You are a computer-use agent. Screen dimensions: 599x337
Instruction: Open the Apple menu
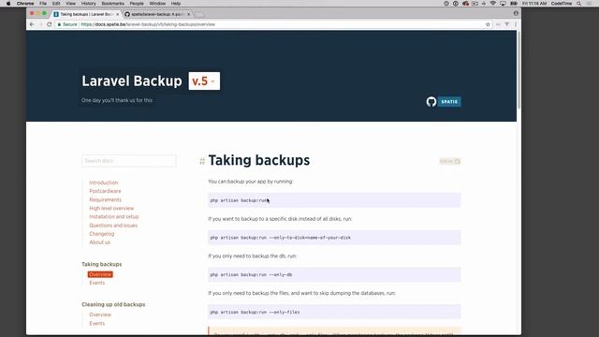coord(8,4)
